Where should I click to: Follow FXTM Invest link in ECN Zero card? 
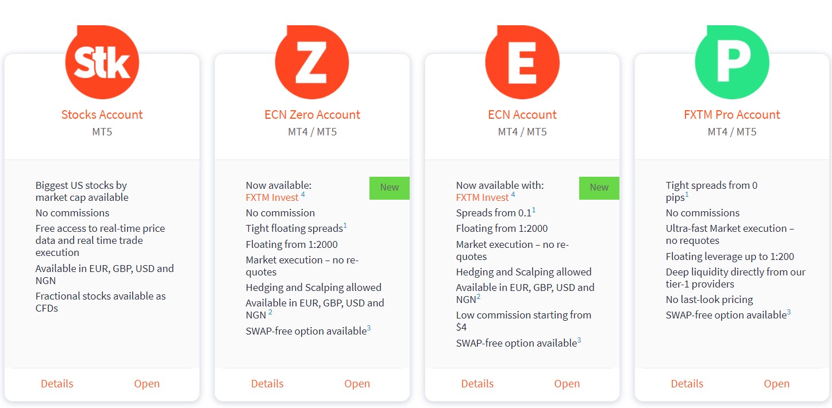pyautogui.click(x=272, y=197)
